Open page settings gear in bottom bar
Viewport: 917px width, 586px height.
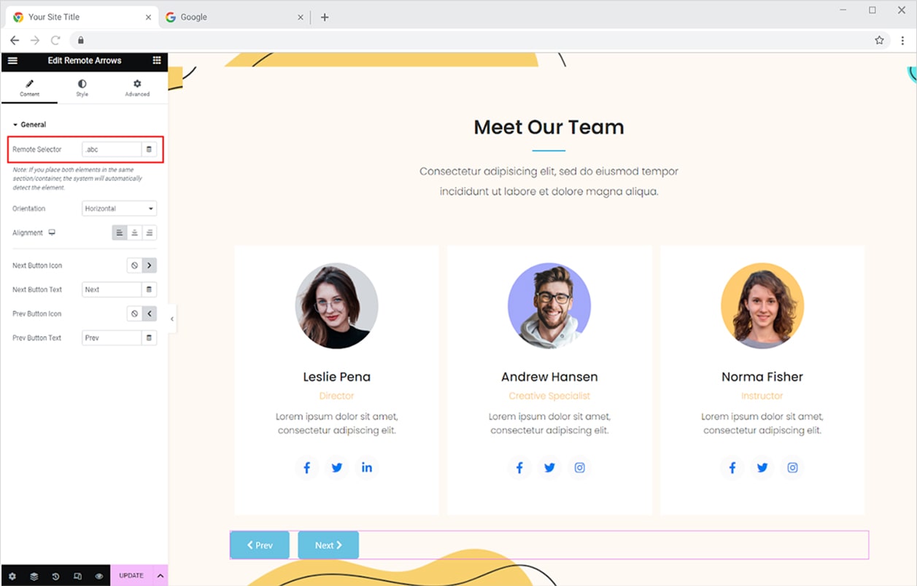pos(12,576)
